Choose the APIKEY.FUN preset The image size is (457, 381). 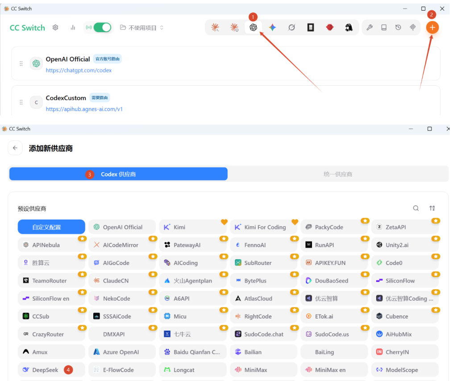[334, 263]
